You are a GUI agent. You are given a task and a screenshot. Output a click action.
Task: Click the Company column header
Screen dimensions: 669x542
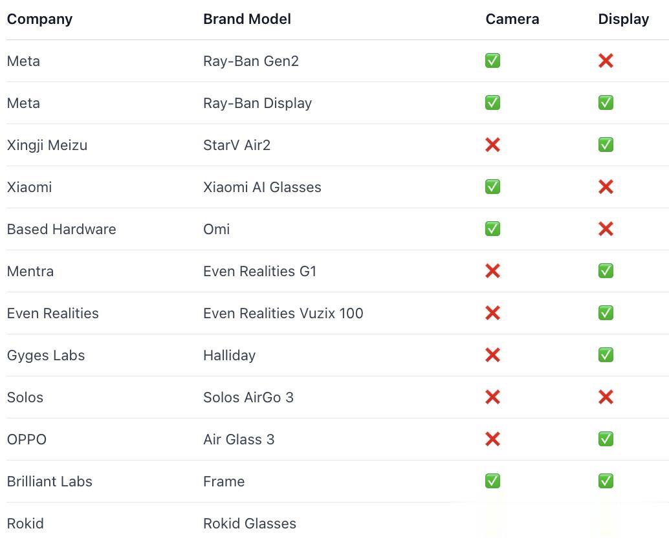pos(39,19)
